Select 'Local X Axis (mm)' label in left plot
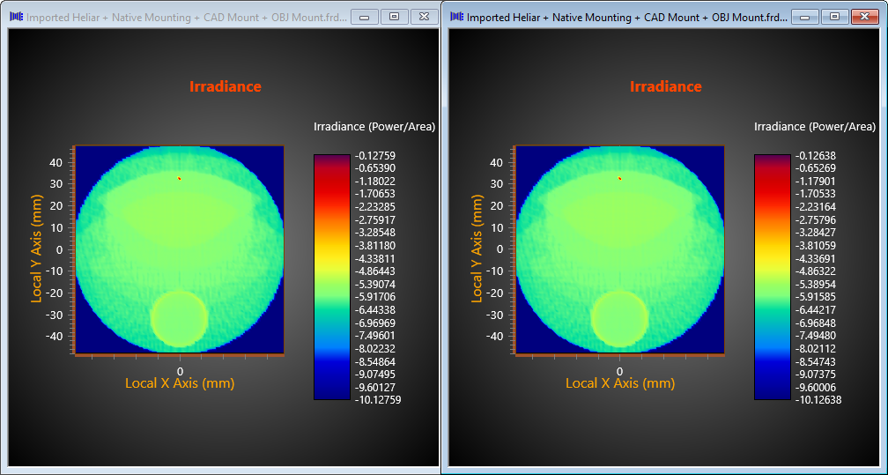Viewport: 888px width, 475px height. coord(180,383)
